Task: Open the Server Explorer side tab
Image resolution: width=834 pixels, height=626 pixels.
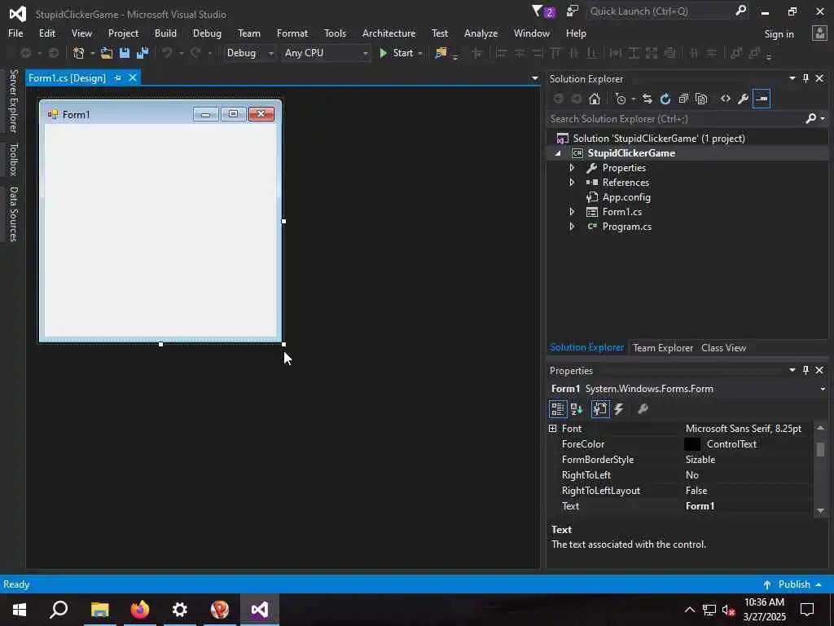Action: click(13, 100)
